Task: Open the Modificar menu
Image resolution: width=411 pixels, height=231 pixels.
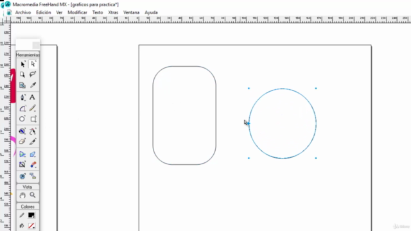Action: [x=77, y=13]
